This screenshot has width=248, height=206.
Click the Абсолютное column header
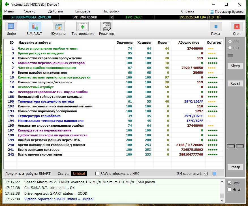pos(189,43)
